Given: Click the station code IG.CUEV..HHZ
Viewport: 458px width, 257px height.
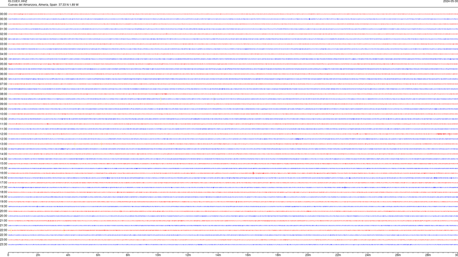Looking at the screenshot, I should click(x=18, y=1).
